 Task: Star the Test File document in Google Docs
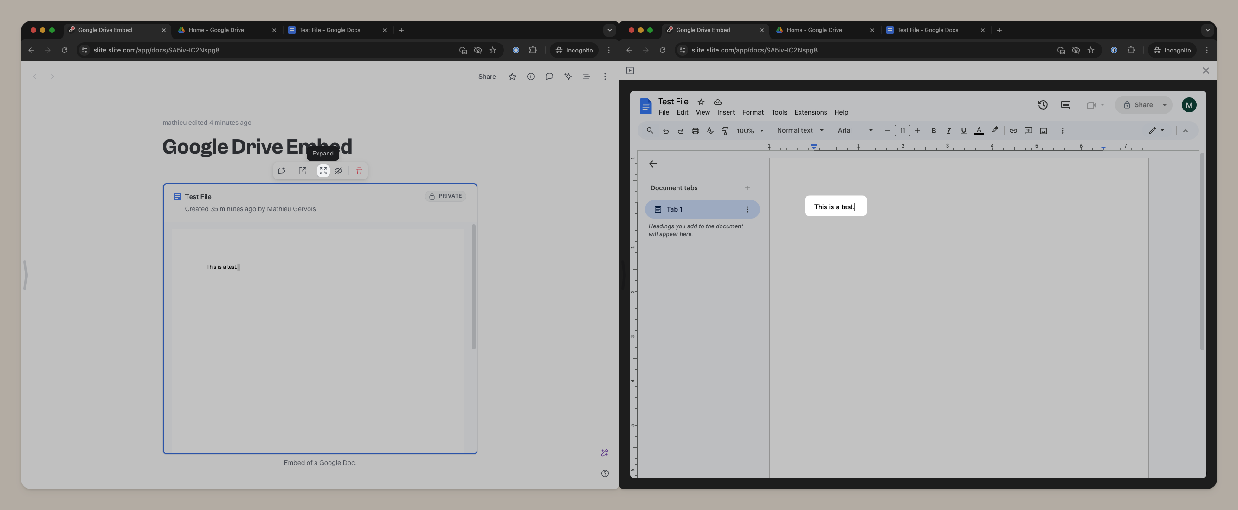[701, 102]
